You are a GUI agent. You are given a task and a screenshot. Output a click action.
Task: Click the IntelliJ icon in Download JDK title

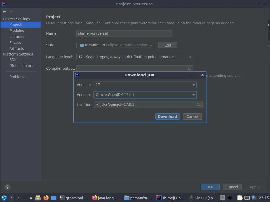click(x=77, y=75)
